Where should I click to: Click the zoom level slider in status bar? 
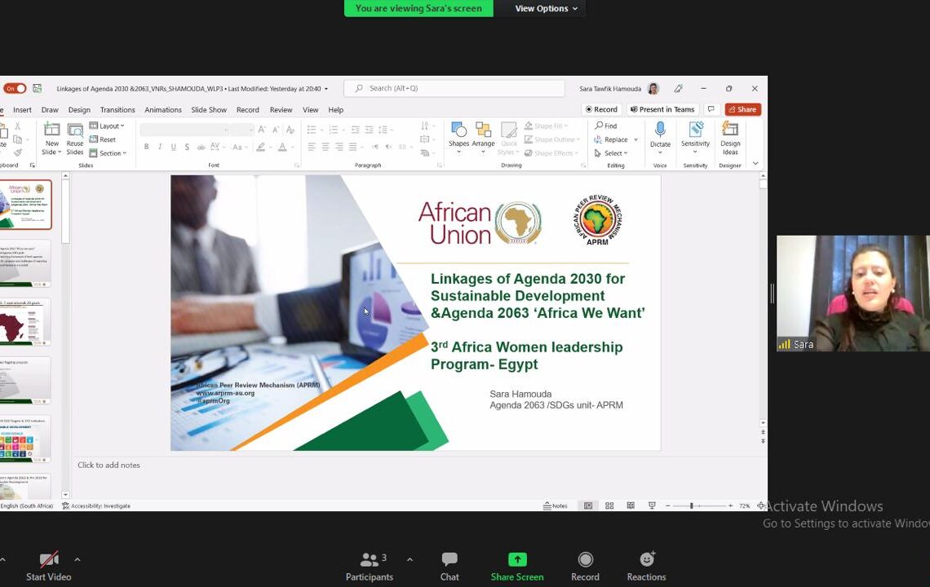point(691,505)
